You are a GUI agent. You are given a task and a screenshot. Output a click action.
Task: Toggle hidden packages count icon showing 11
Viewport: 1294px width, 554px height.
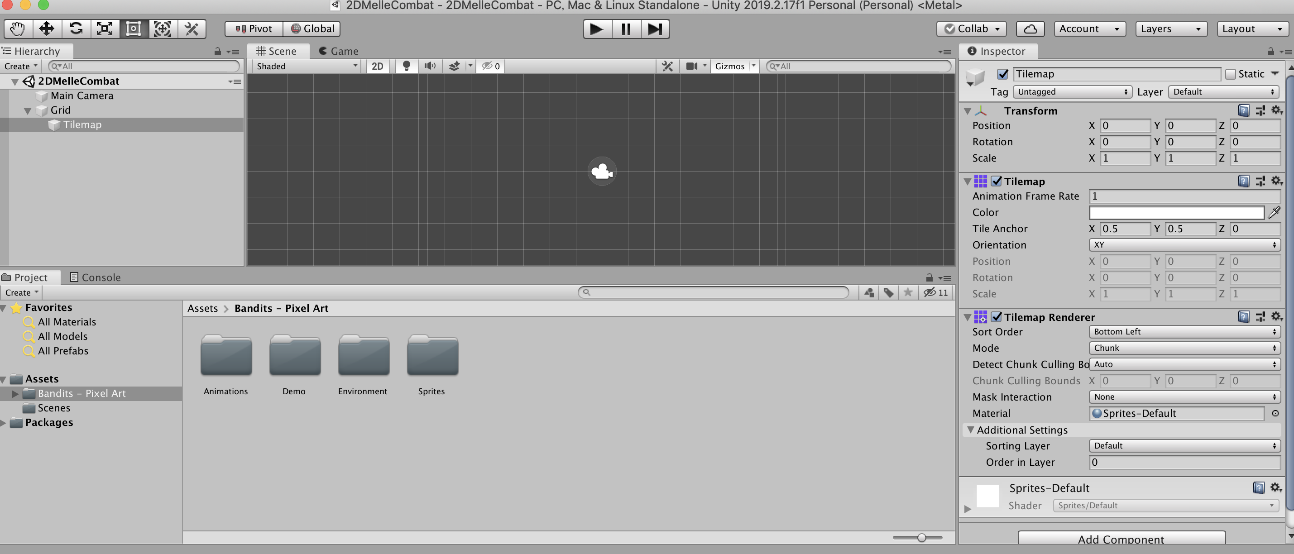tap(936, 292)
